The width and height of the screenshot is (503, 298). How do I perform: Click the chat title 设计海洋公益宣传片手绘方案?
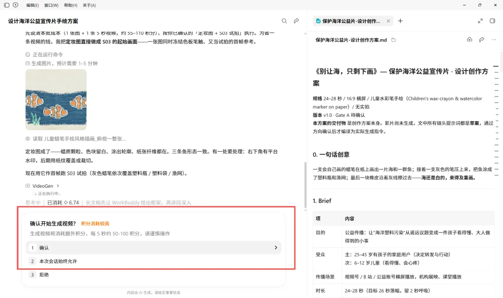[43, 21]
